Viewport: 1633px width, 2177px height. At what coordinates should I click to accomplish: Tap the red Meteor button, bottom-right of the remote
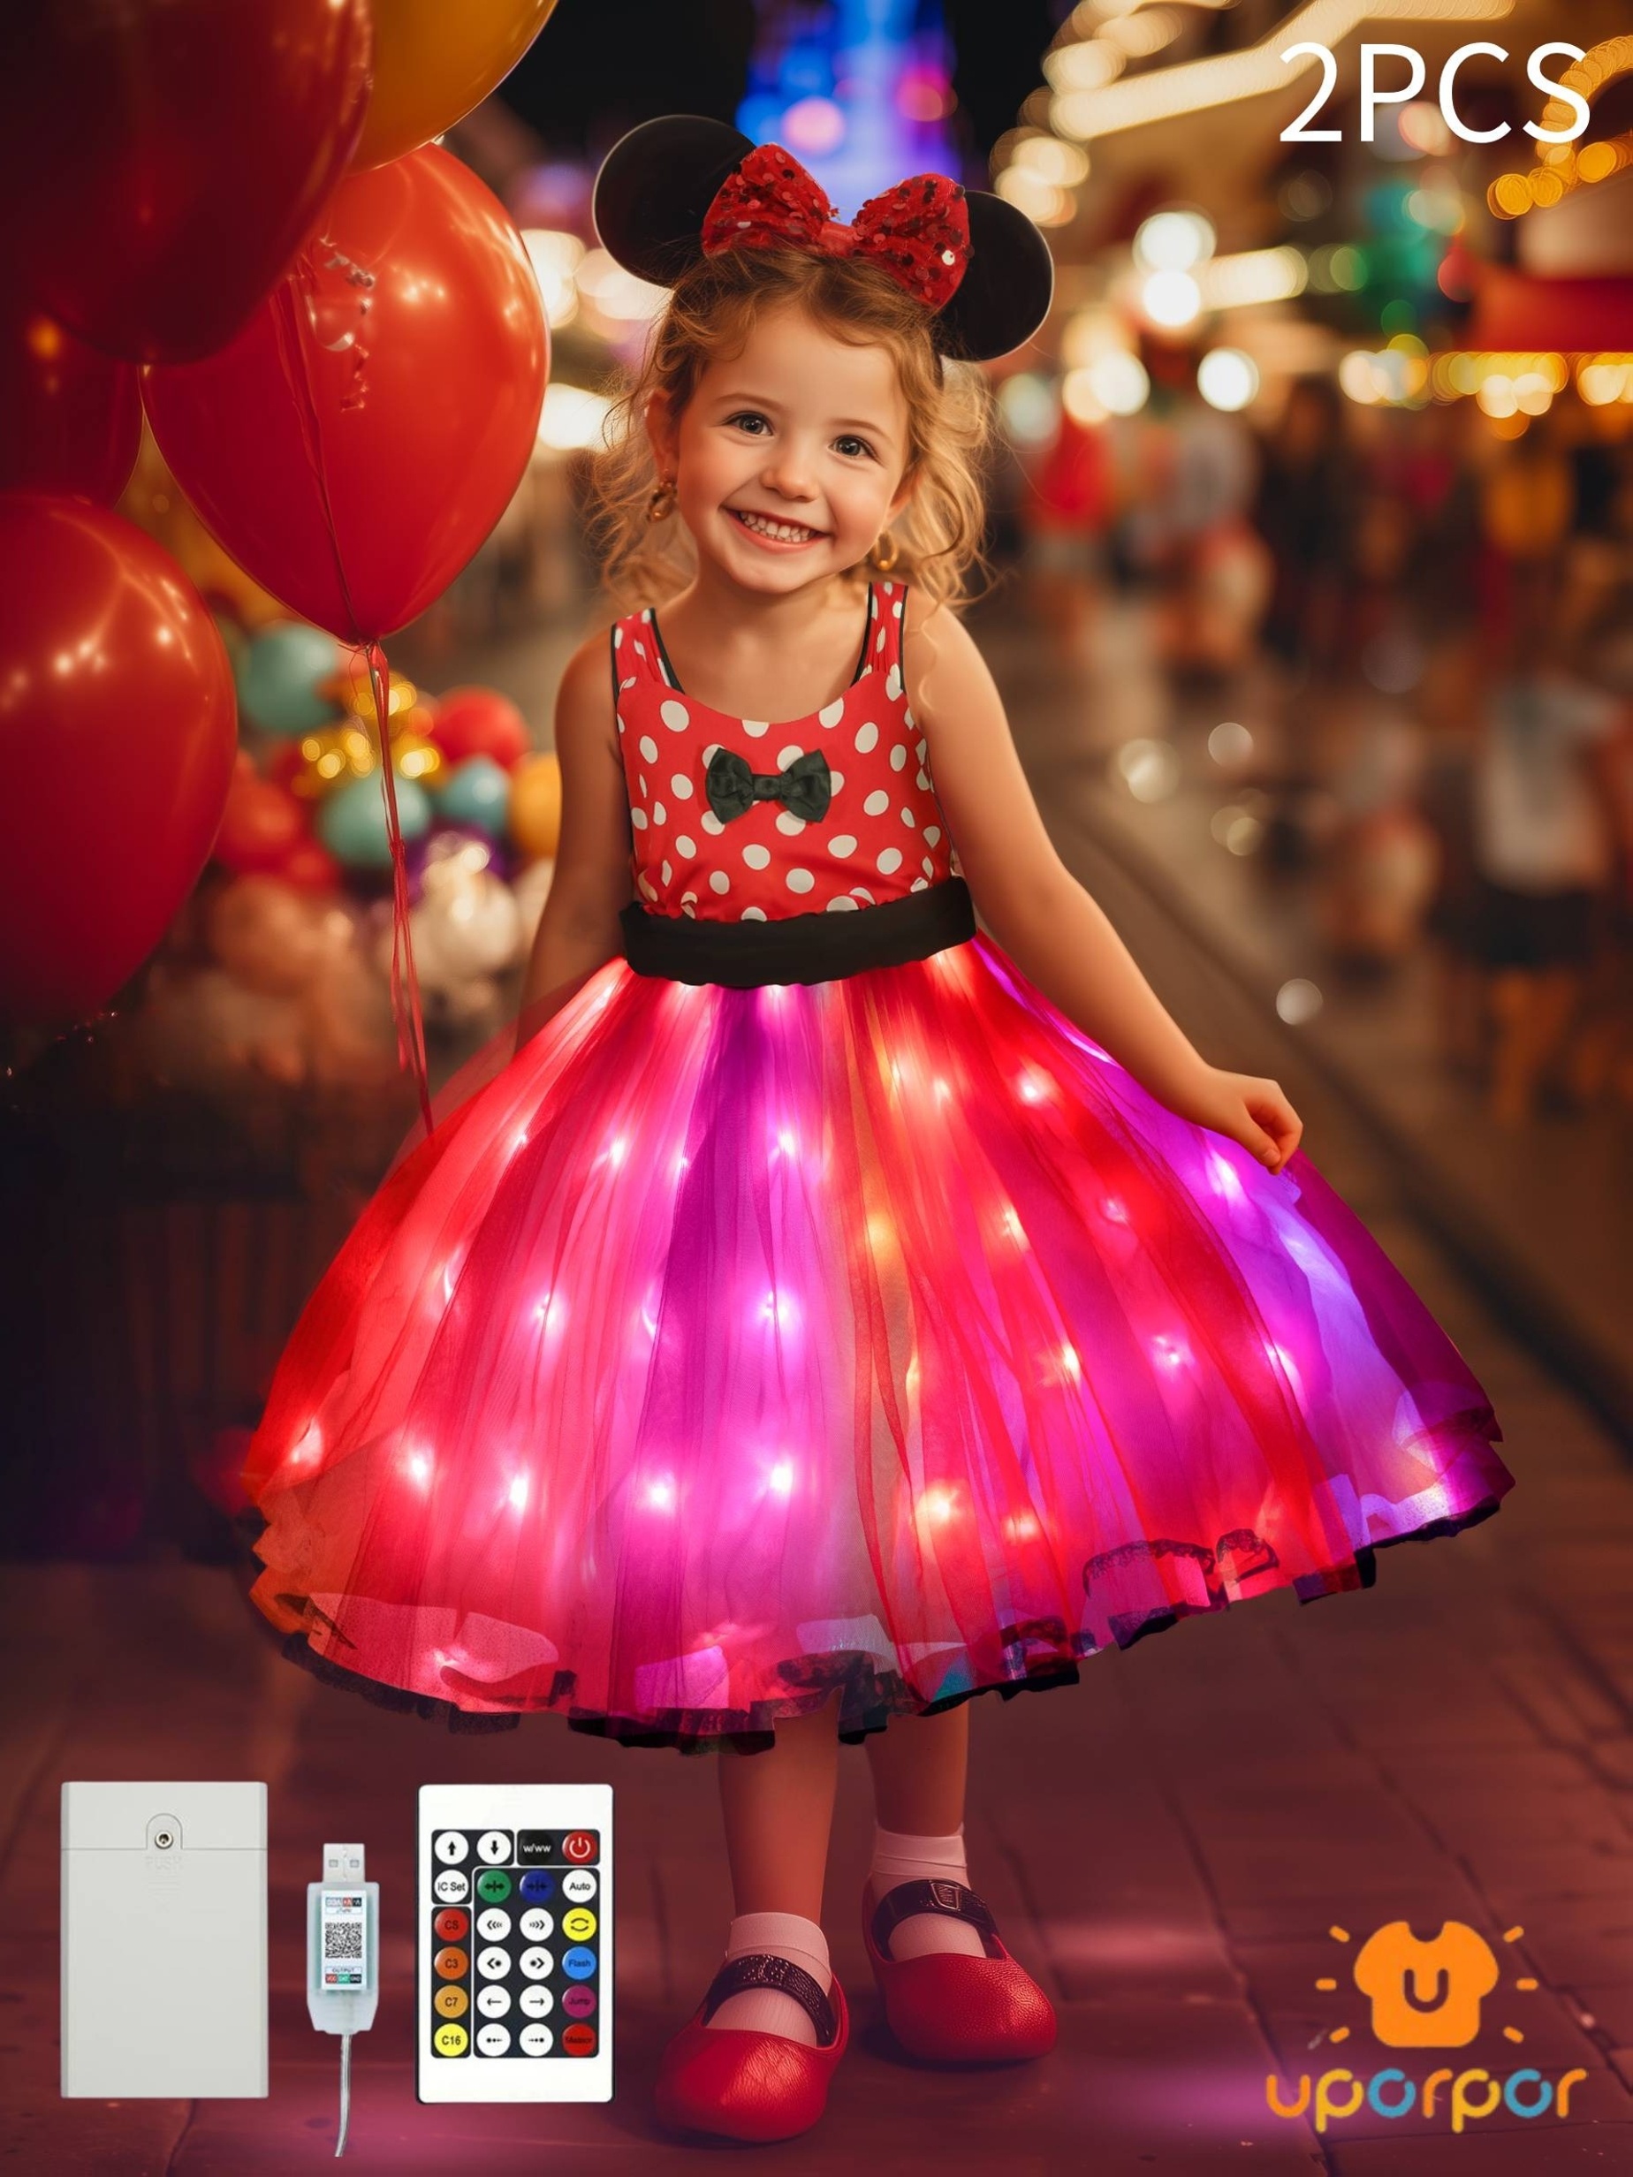click(x=581, y=2040)
